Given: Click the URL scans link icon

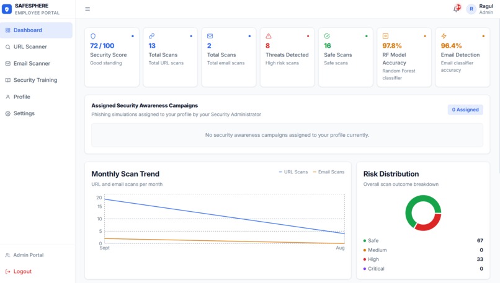Looking at the screenshot, I should (x=151, y=36).
